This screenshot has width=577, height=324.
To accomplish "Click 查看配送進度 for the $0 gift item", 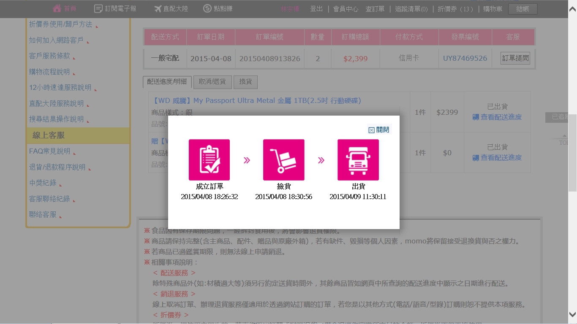I will pyautogui.click(x=497, y=158).
